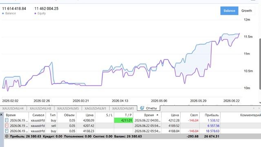Click total profit value 26 674.31
The width and height of the screenshot is (261, 147).
(212, 136)
